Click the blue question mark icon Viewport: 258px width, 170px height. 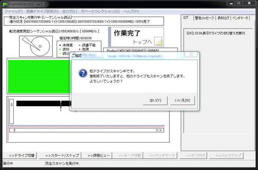click(x=83, y=73)
